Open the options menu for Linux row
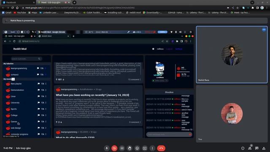This screenshot has width=270, height=152. pos(46,96)
